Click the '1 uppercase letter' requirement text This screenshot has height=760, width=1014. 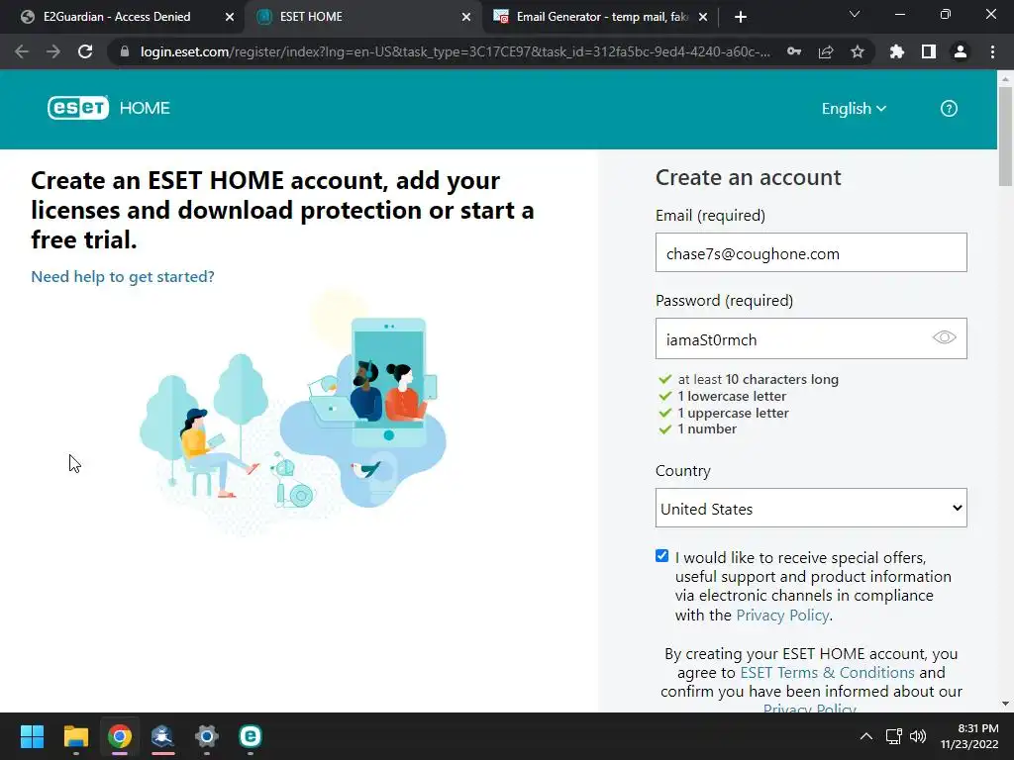(x=733, y=413)
